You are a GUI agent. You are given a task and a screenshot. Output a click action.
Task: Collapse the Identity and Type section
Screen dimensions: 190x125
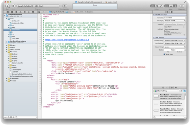pyautogui.click(x=154, y=15)
